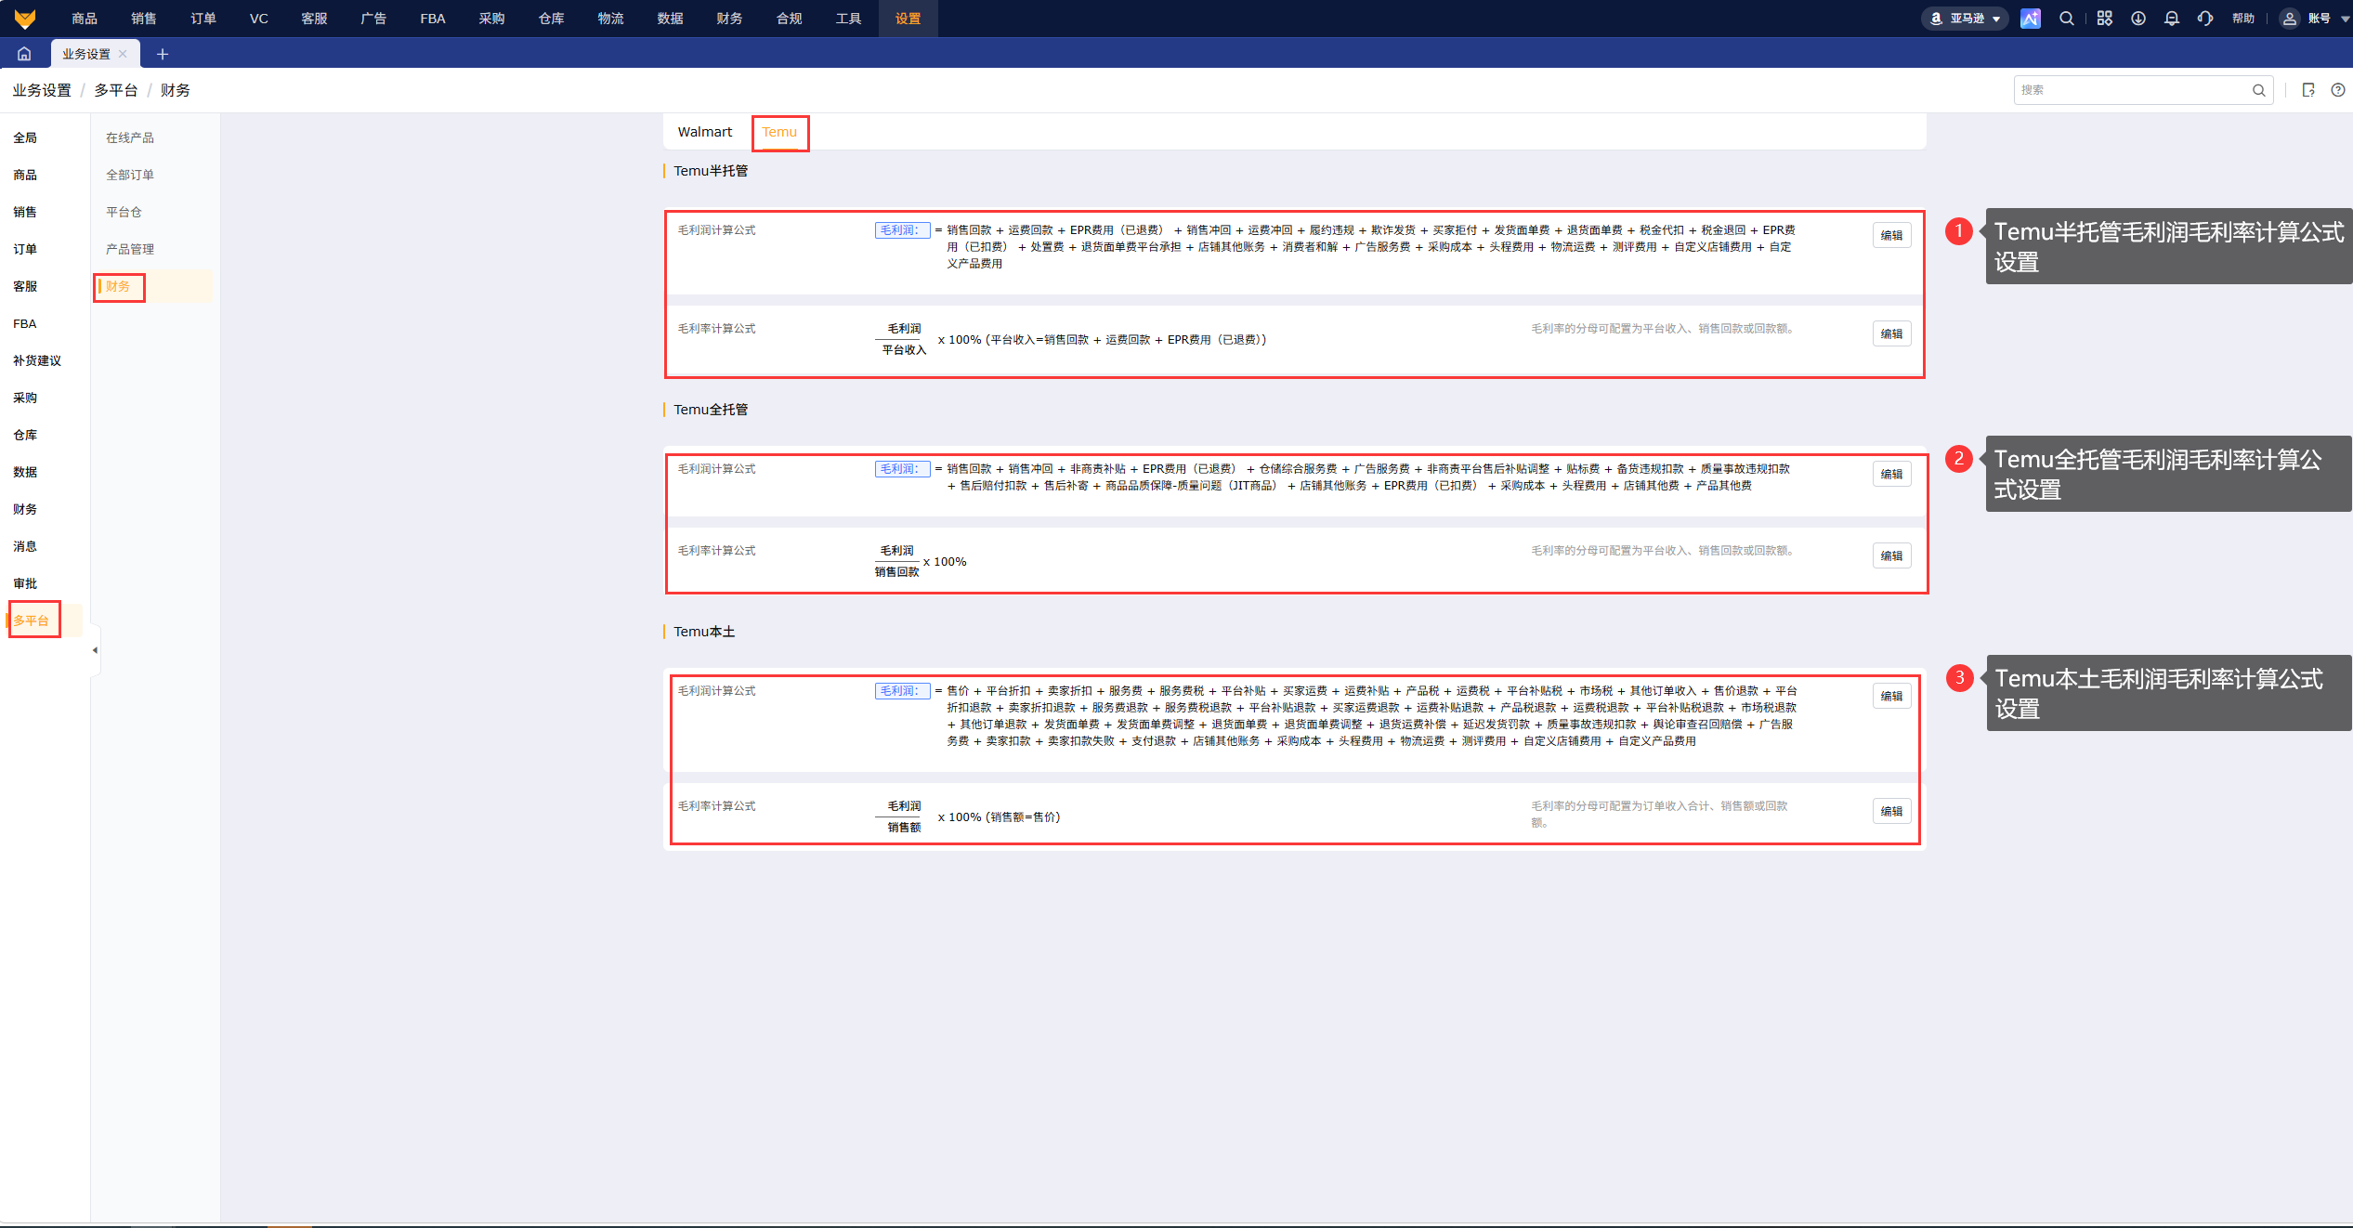Open the 亚马逊 platform dropdown
Image resolution: width=2353 pixels, height=1228 pixels.
pos(1965,19)
